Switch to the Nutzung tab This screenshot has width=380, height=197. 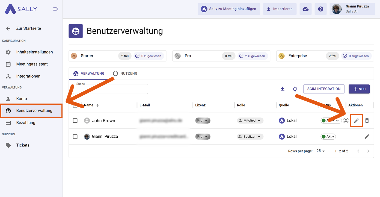(x=125, y=73)
